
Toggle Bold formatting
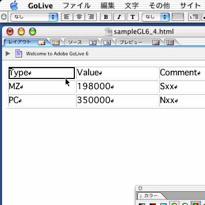pos(106,17)
